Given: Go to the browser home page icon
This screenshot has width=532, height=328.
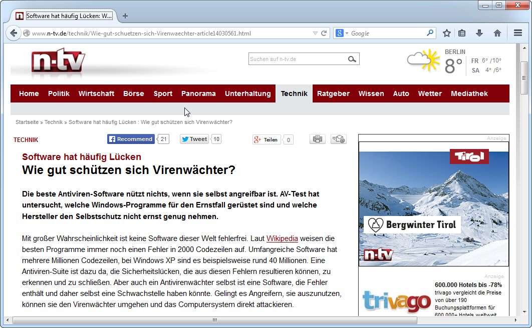Looking at the screenshot, I should [x=497, y=33].
